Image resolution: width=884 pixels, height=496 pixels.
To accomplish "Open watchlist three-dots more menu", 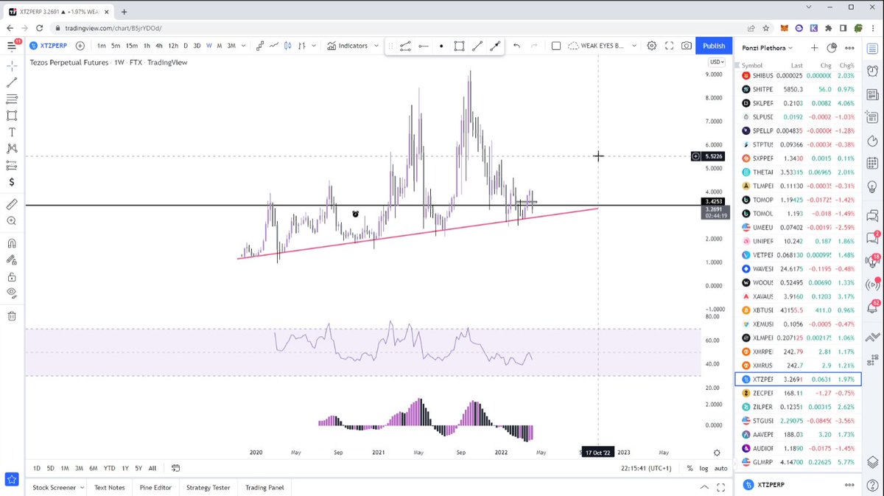I will click(x=849, y=48).
